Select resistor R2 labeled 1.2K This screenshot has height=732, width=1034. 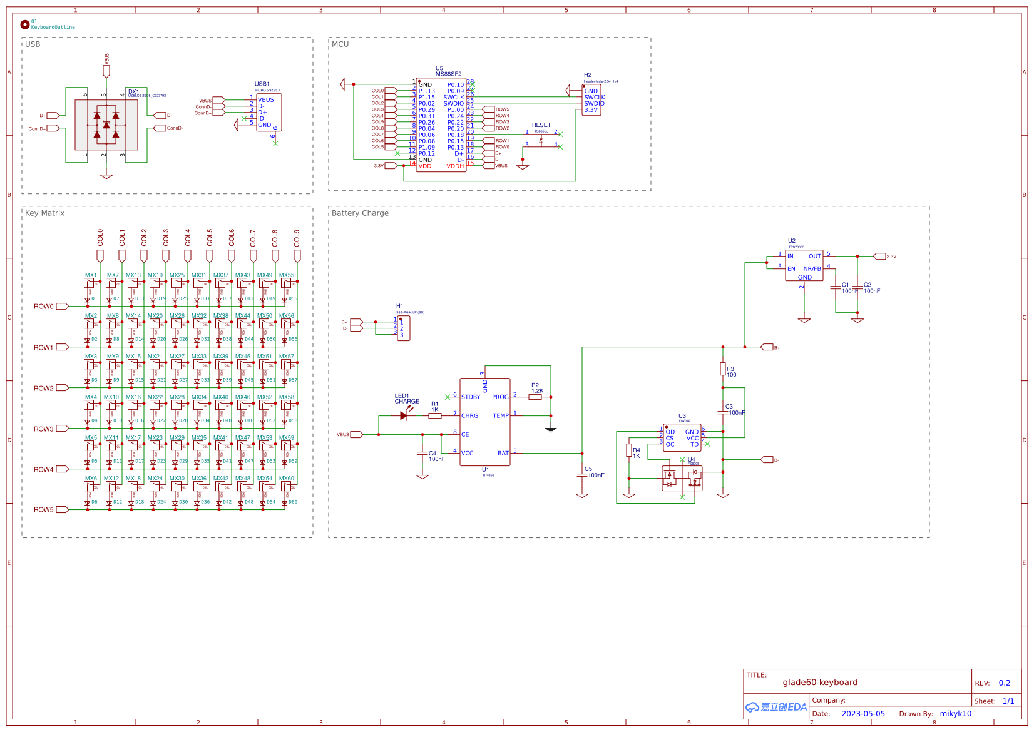tap(535, 395)
